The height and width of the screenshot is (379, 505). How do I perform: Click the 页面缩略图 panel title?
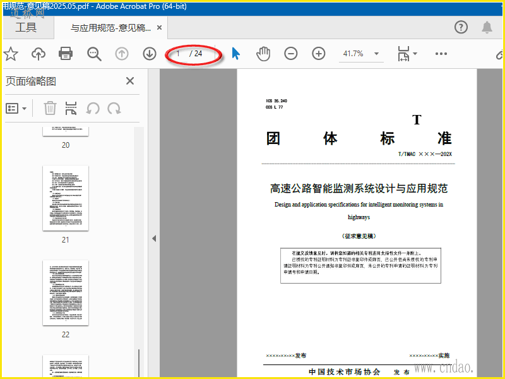pyautogui.click(x=31, y=81)
